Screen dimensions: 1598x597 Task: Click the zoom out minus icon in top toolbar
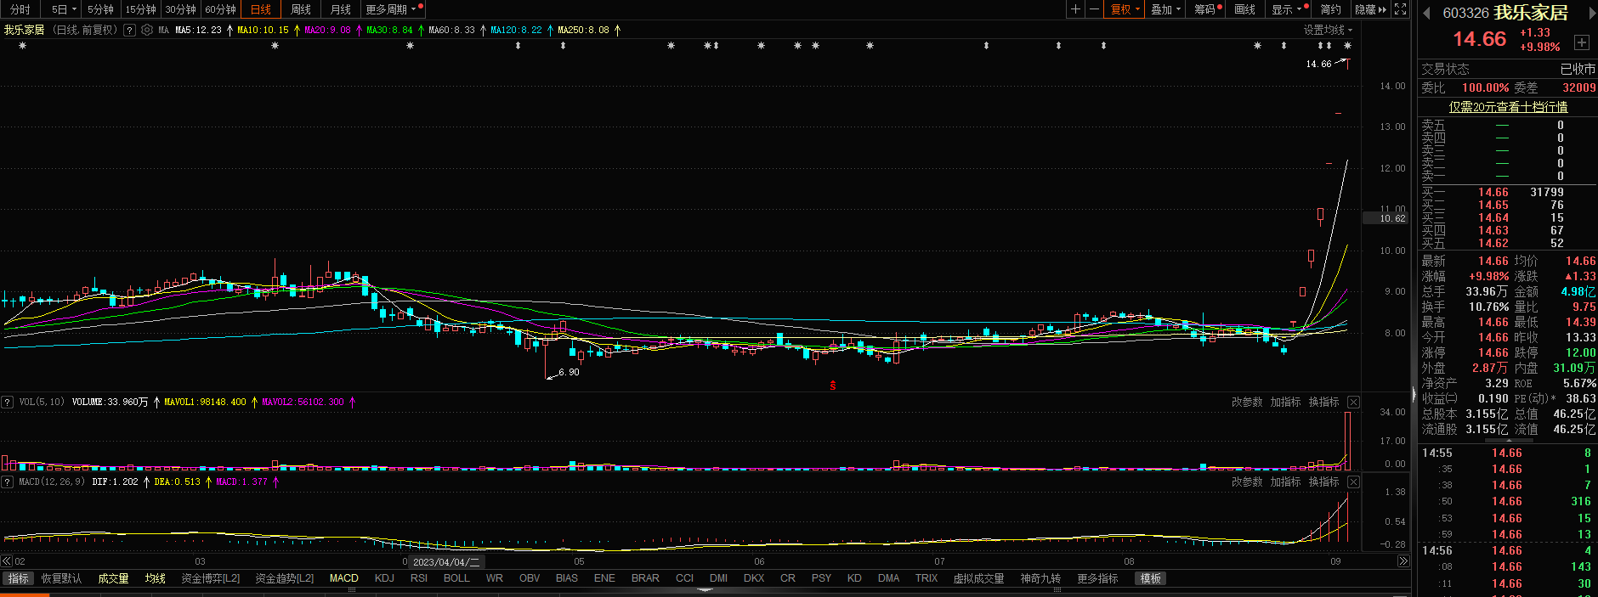1094,9
